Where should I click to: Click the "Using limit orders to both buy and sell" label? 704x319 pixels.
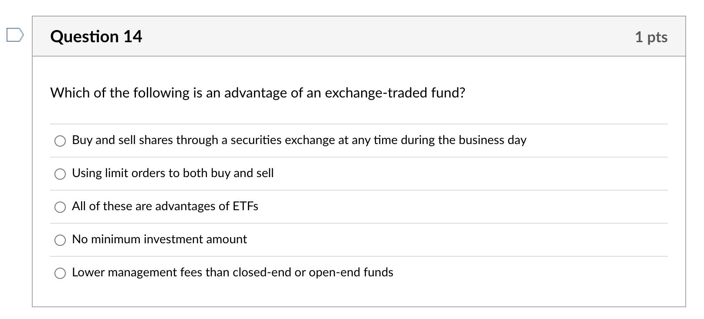(x=173, y=173)
